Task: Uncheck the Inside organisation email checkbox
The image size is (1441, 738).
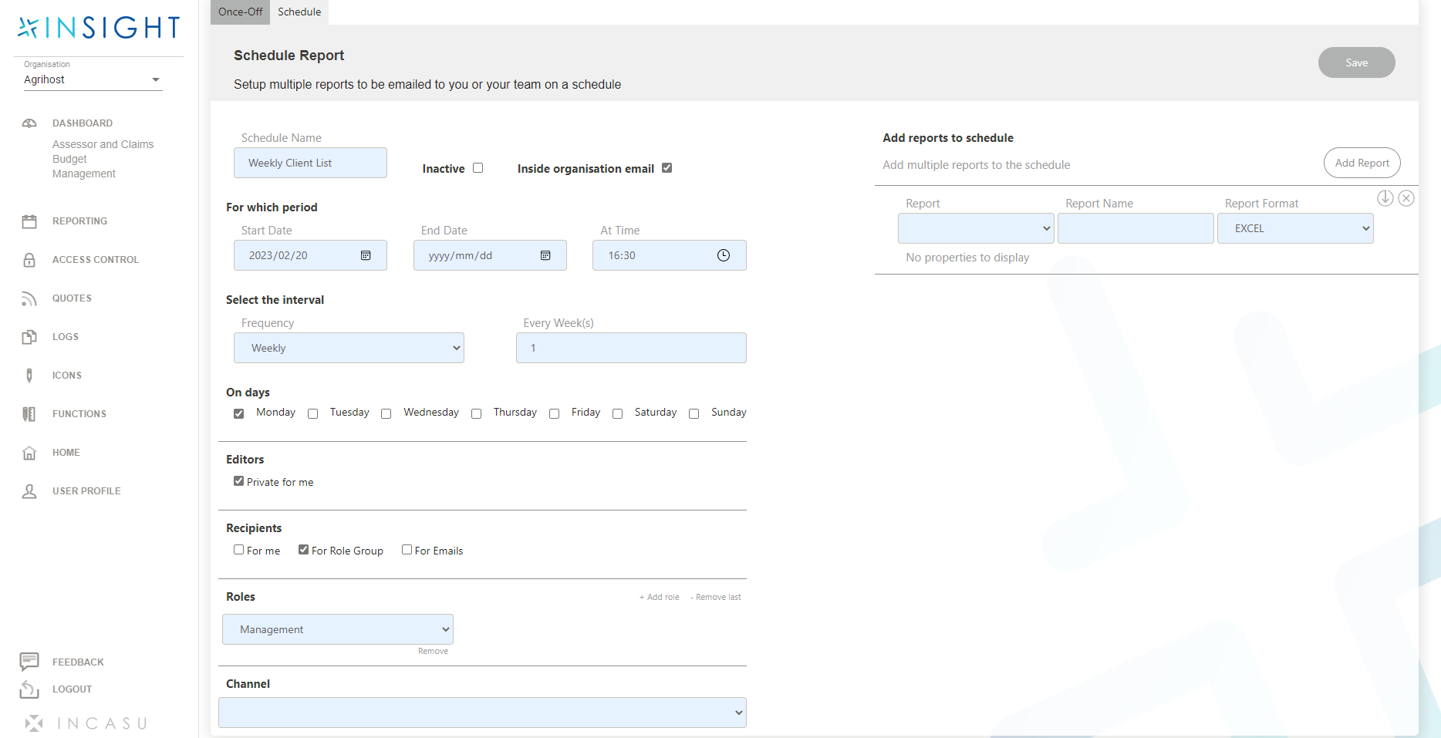Action: pos(667,167)
